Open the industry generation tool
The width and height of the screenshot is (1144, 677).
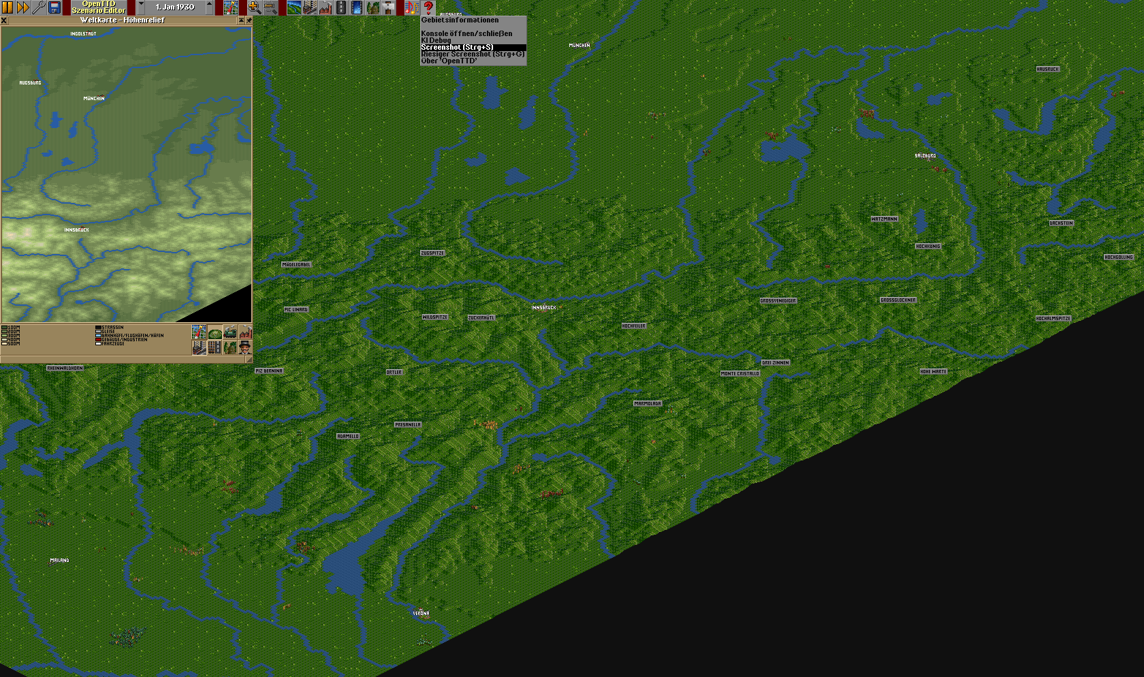pos(325,7)
